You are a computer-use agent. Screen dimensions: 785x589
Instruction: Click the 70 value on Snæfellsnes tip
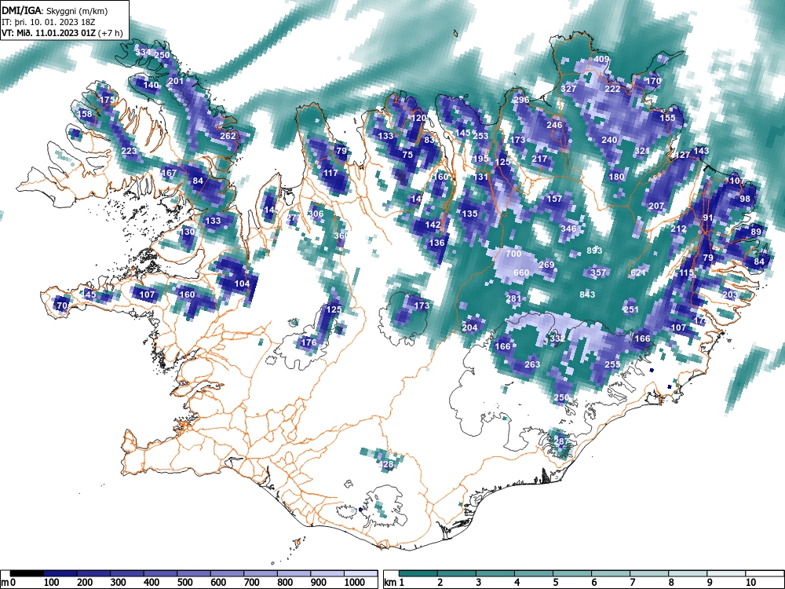coord(62,305)
